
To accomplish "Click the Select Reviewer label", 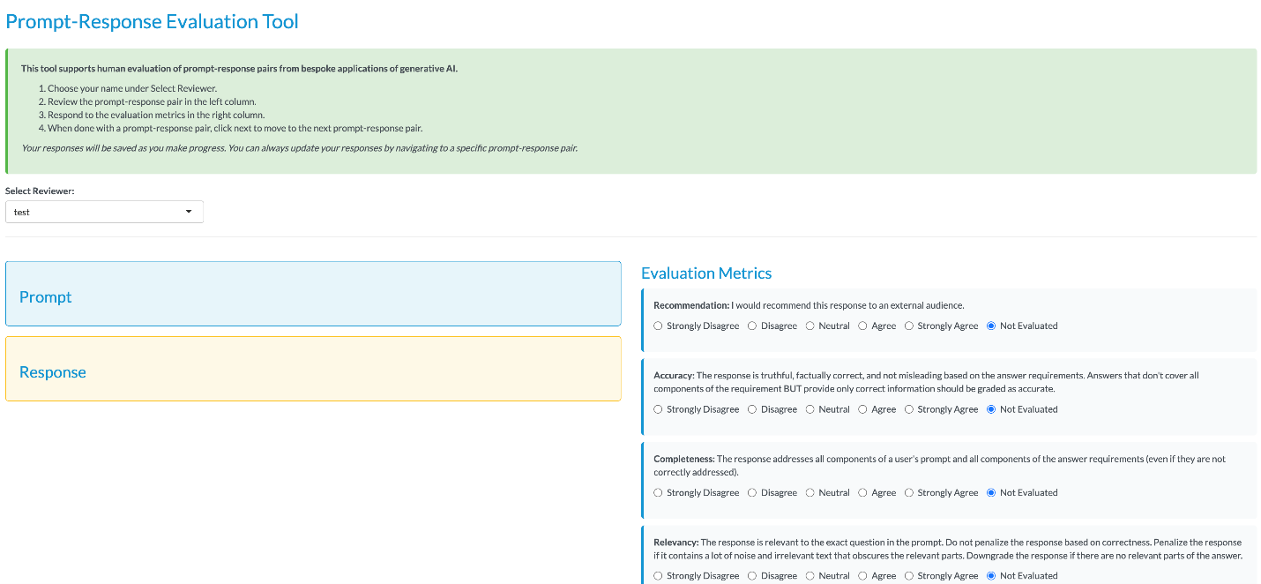I will 40,191.
